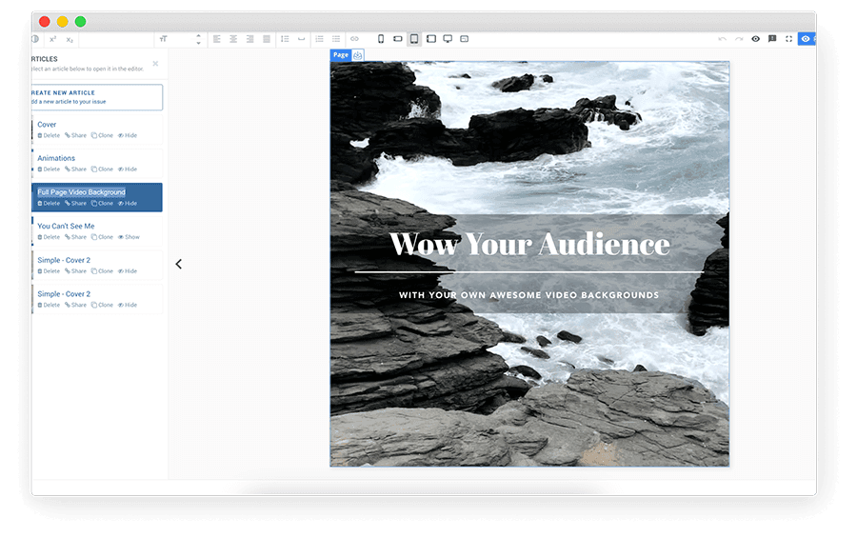Toggle the blue eye preview button
The image size is (857, 538).
point(806,39)
